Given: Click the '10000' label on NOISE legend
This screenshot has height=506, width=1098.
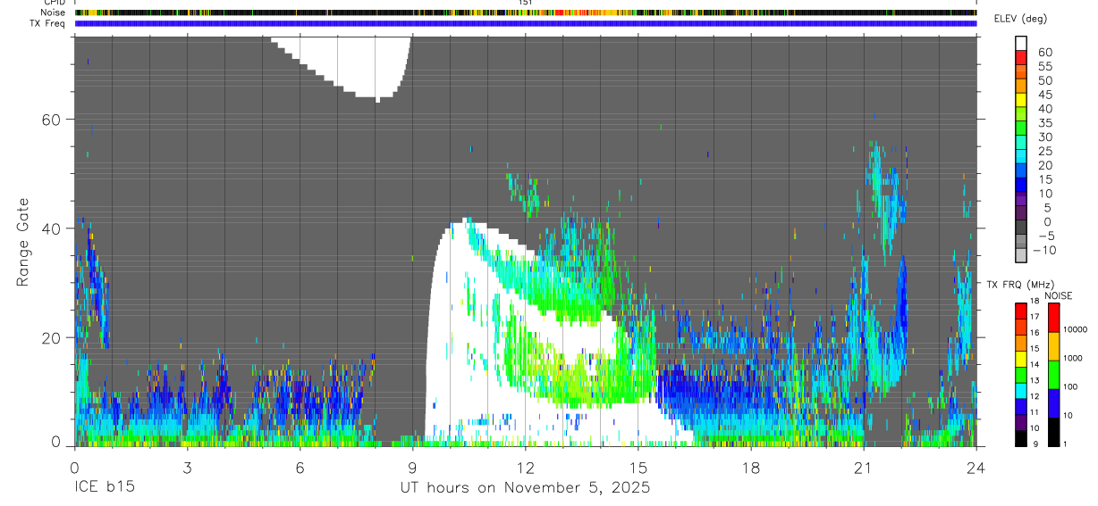Looking at the screenshot, I should click(1074, 329).
